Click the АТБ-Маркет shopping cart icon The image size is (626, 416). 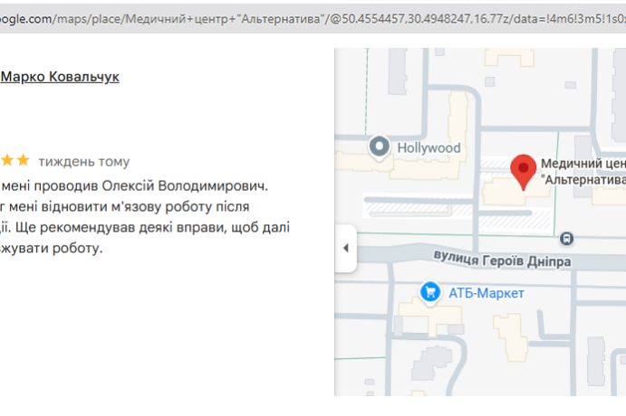click(x=431, y=292)
